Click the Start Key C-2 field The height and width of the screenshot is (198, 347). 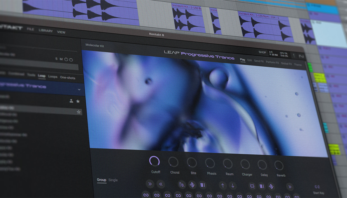click(317, 187)
